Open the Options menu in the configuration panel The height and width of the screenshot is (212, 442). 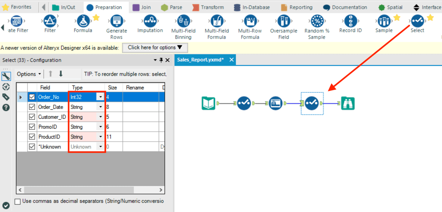28,74
